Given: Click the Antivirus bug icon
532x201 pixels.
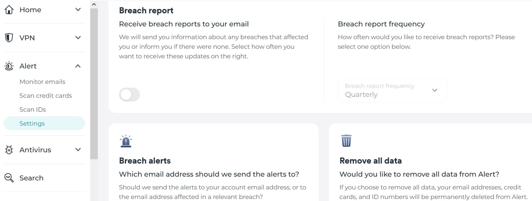Looking at the screenshot, I should 9,150.
